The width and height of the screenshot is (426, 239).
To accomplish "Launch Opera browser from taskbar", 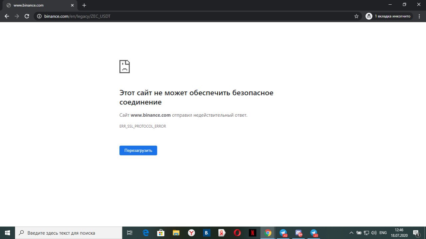I will tap(237, 233).
